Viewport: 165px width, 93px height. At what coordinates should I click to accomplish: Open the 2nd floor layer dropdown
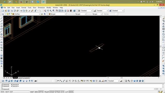(x=39, y=14)
